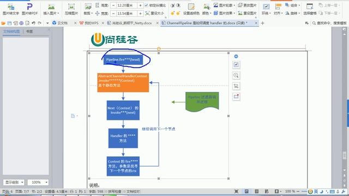Click the web layout view icon in status bar
The height and width of the screenshot is (196, 349).
coord(267,191)
